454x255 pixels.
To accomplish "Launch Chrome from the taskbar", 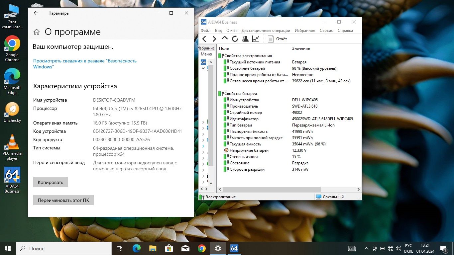I will 201,248.
